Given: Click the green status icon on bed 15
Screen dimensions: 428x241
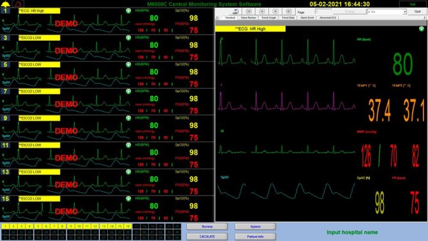Looking at the screenshot, I should [x=128, y=199].
